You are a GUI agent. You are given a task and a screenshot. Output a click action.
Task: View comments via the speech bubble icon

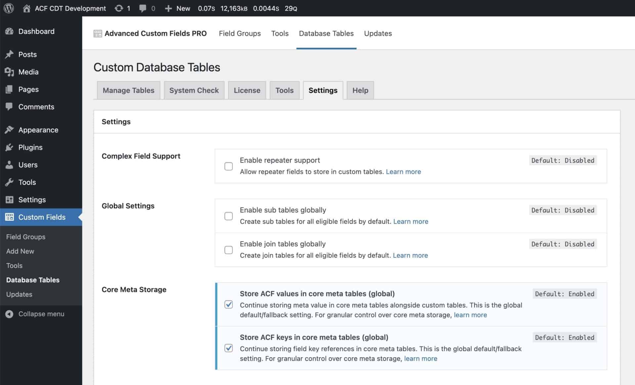tap(143, 8)
